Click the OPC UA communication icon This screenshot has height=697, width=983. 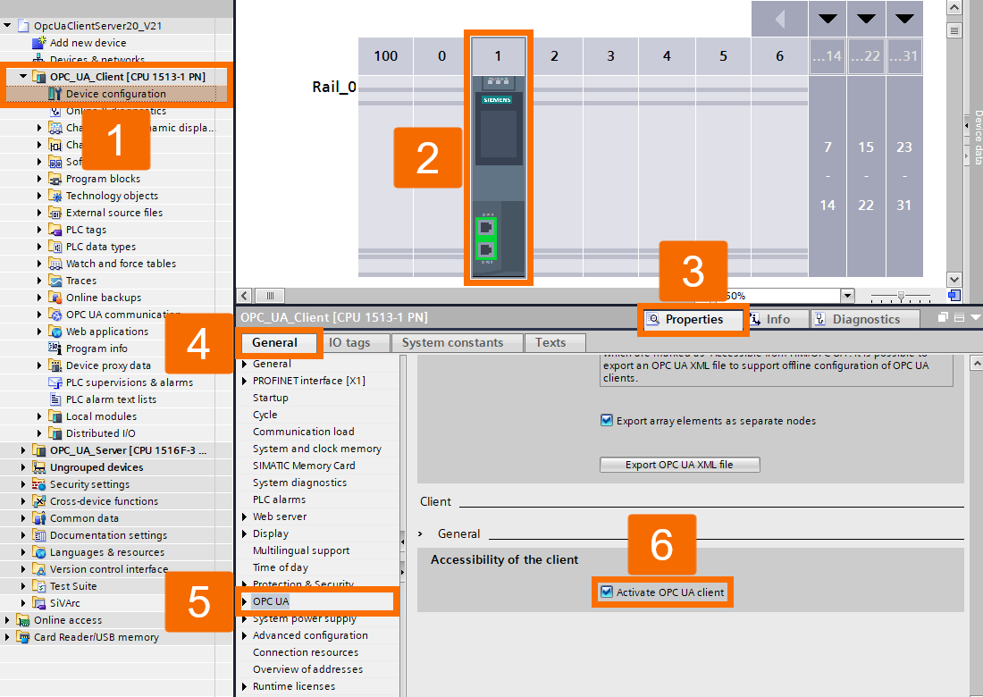(55, 315)
